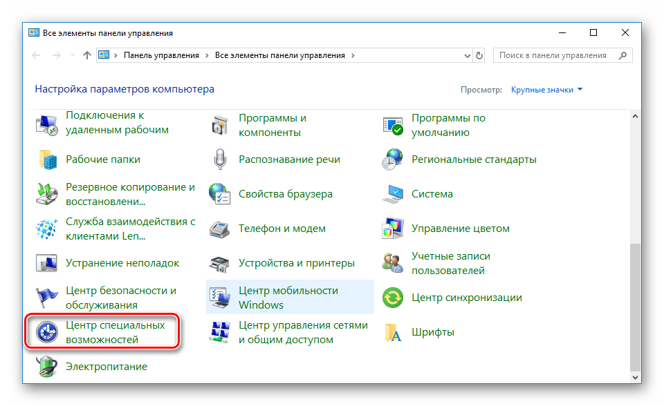The image size is (664, 406).
Task: Click the Программы и компоненты icon
Action: pos(220,125)
